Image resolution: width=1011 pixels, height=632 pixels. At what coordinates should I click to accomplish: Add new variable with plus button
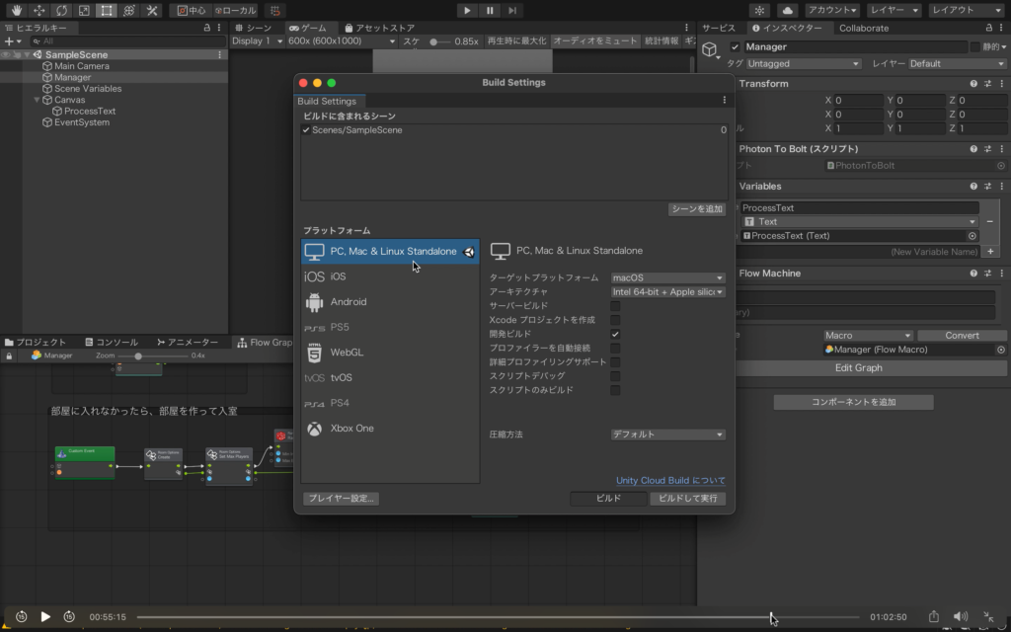[x=991, y=252]
